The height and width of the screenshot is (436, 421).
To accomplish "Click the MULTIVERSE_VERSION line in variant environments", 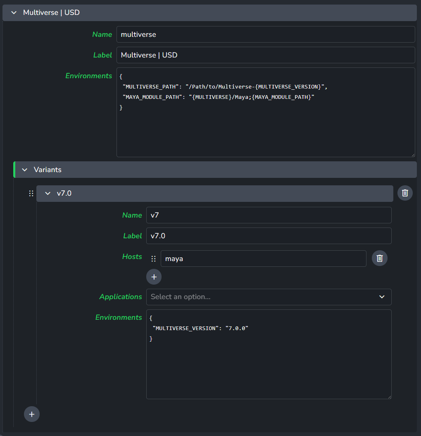I will point(200,328).
